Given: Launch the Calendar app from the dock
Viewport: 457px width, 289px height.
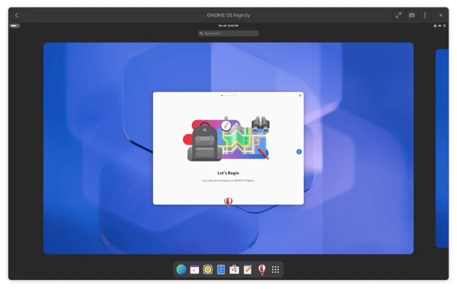Looking at the screenshot, I should click(x=194, y=269).
